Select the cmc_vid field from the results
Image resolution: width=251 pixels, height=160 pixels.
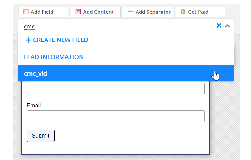[36, 73]
